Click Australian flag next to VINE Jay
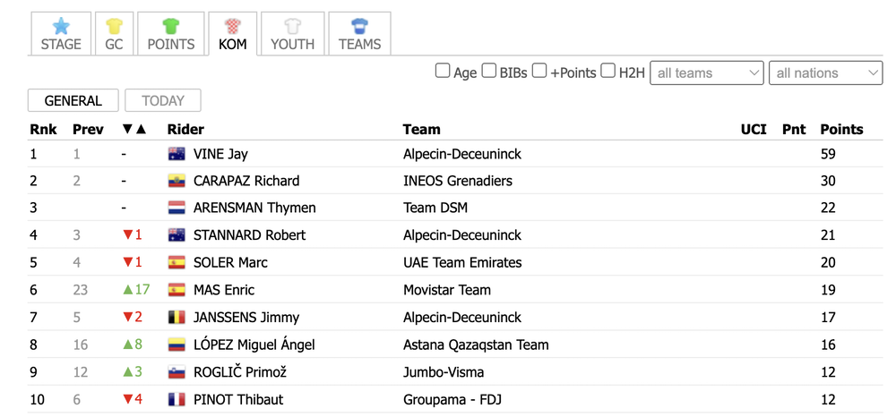This screenshot has width=896, height=417. [177, 154]
